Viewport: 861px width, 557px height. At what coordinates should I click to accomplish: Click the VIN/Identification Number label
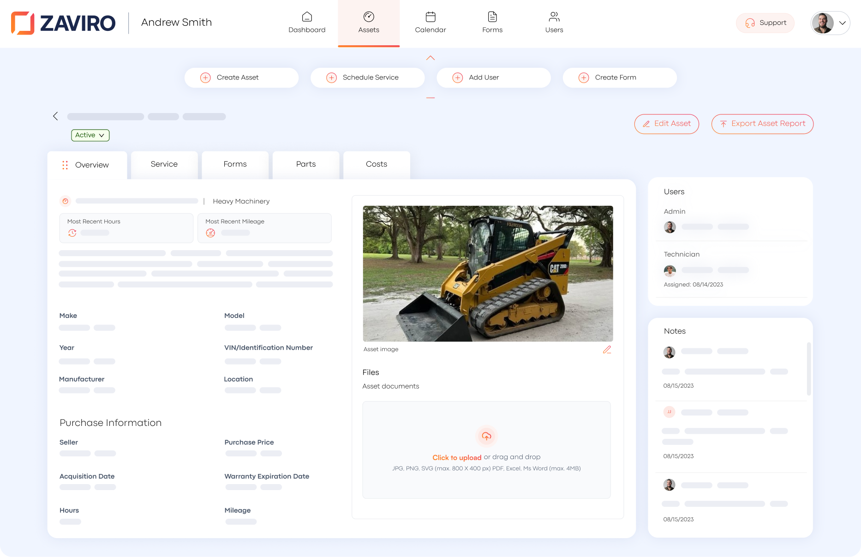269,348
